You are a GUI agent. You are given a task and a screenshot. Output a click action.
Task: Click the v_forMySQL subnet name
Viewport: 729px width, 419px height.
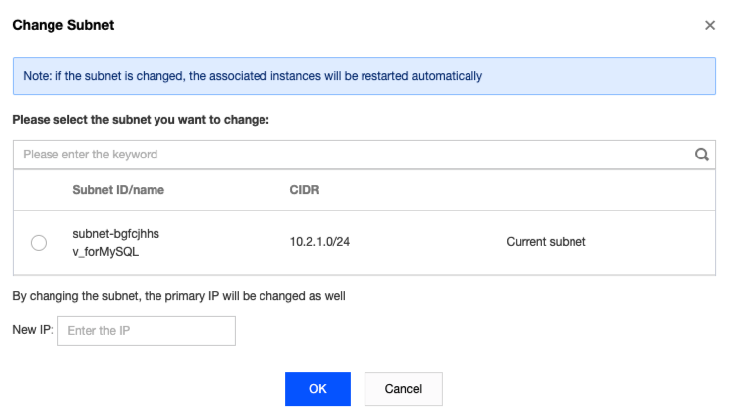point(105,252)
